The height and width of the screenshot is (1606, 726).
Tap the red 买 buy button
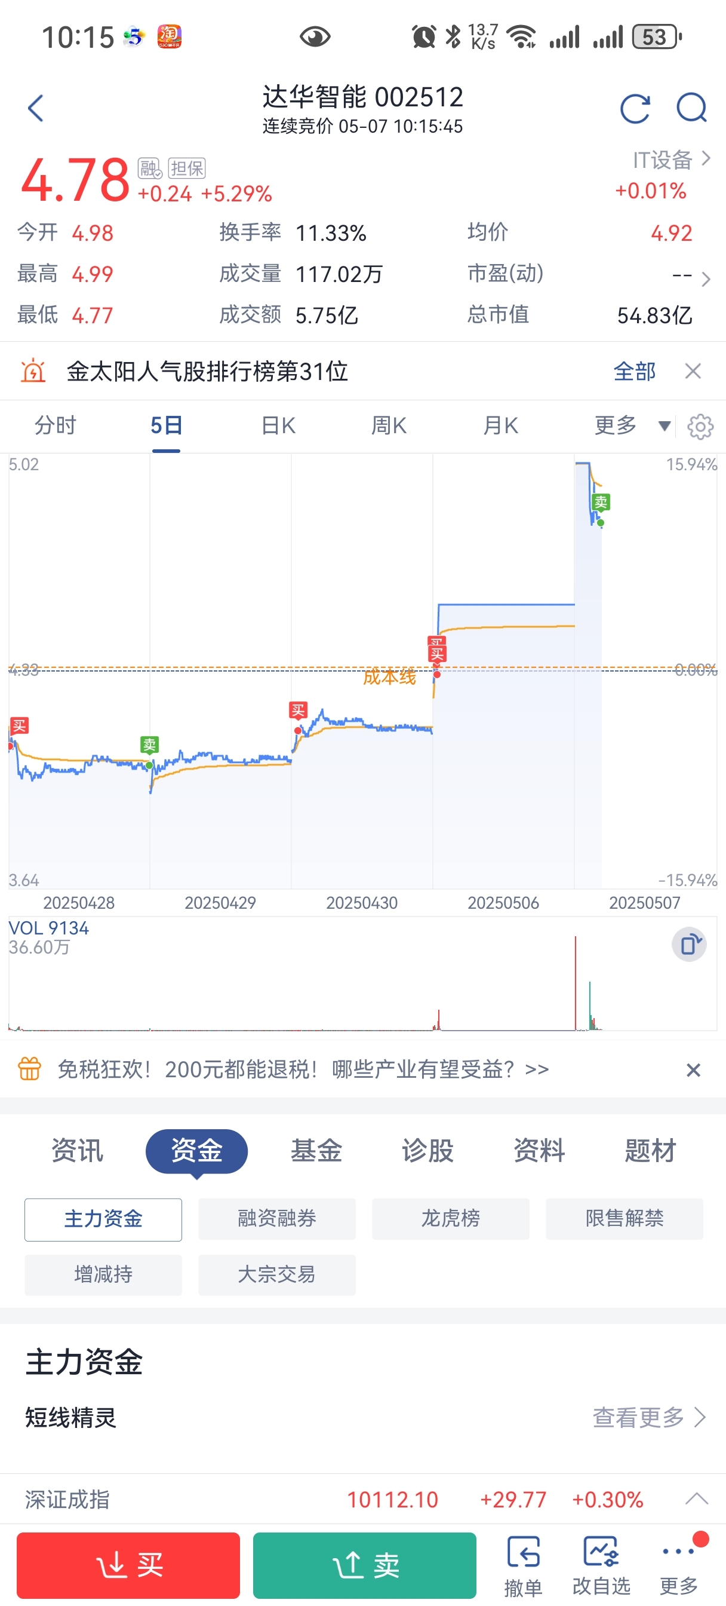[x=128, y=1565]
